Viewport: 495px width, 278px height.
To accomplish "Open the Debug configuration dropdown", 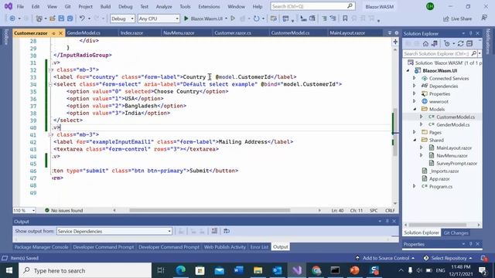I will coord(122,19).
